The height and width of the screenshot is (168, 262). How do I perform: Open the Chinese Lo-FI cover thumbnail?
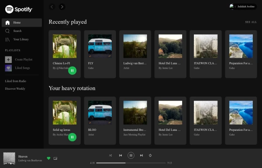65,46
